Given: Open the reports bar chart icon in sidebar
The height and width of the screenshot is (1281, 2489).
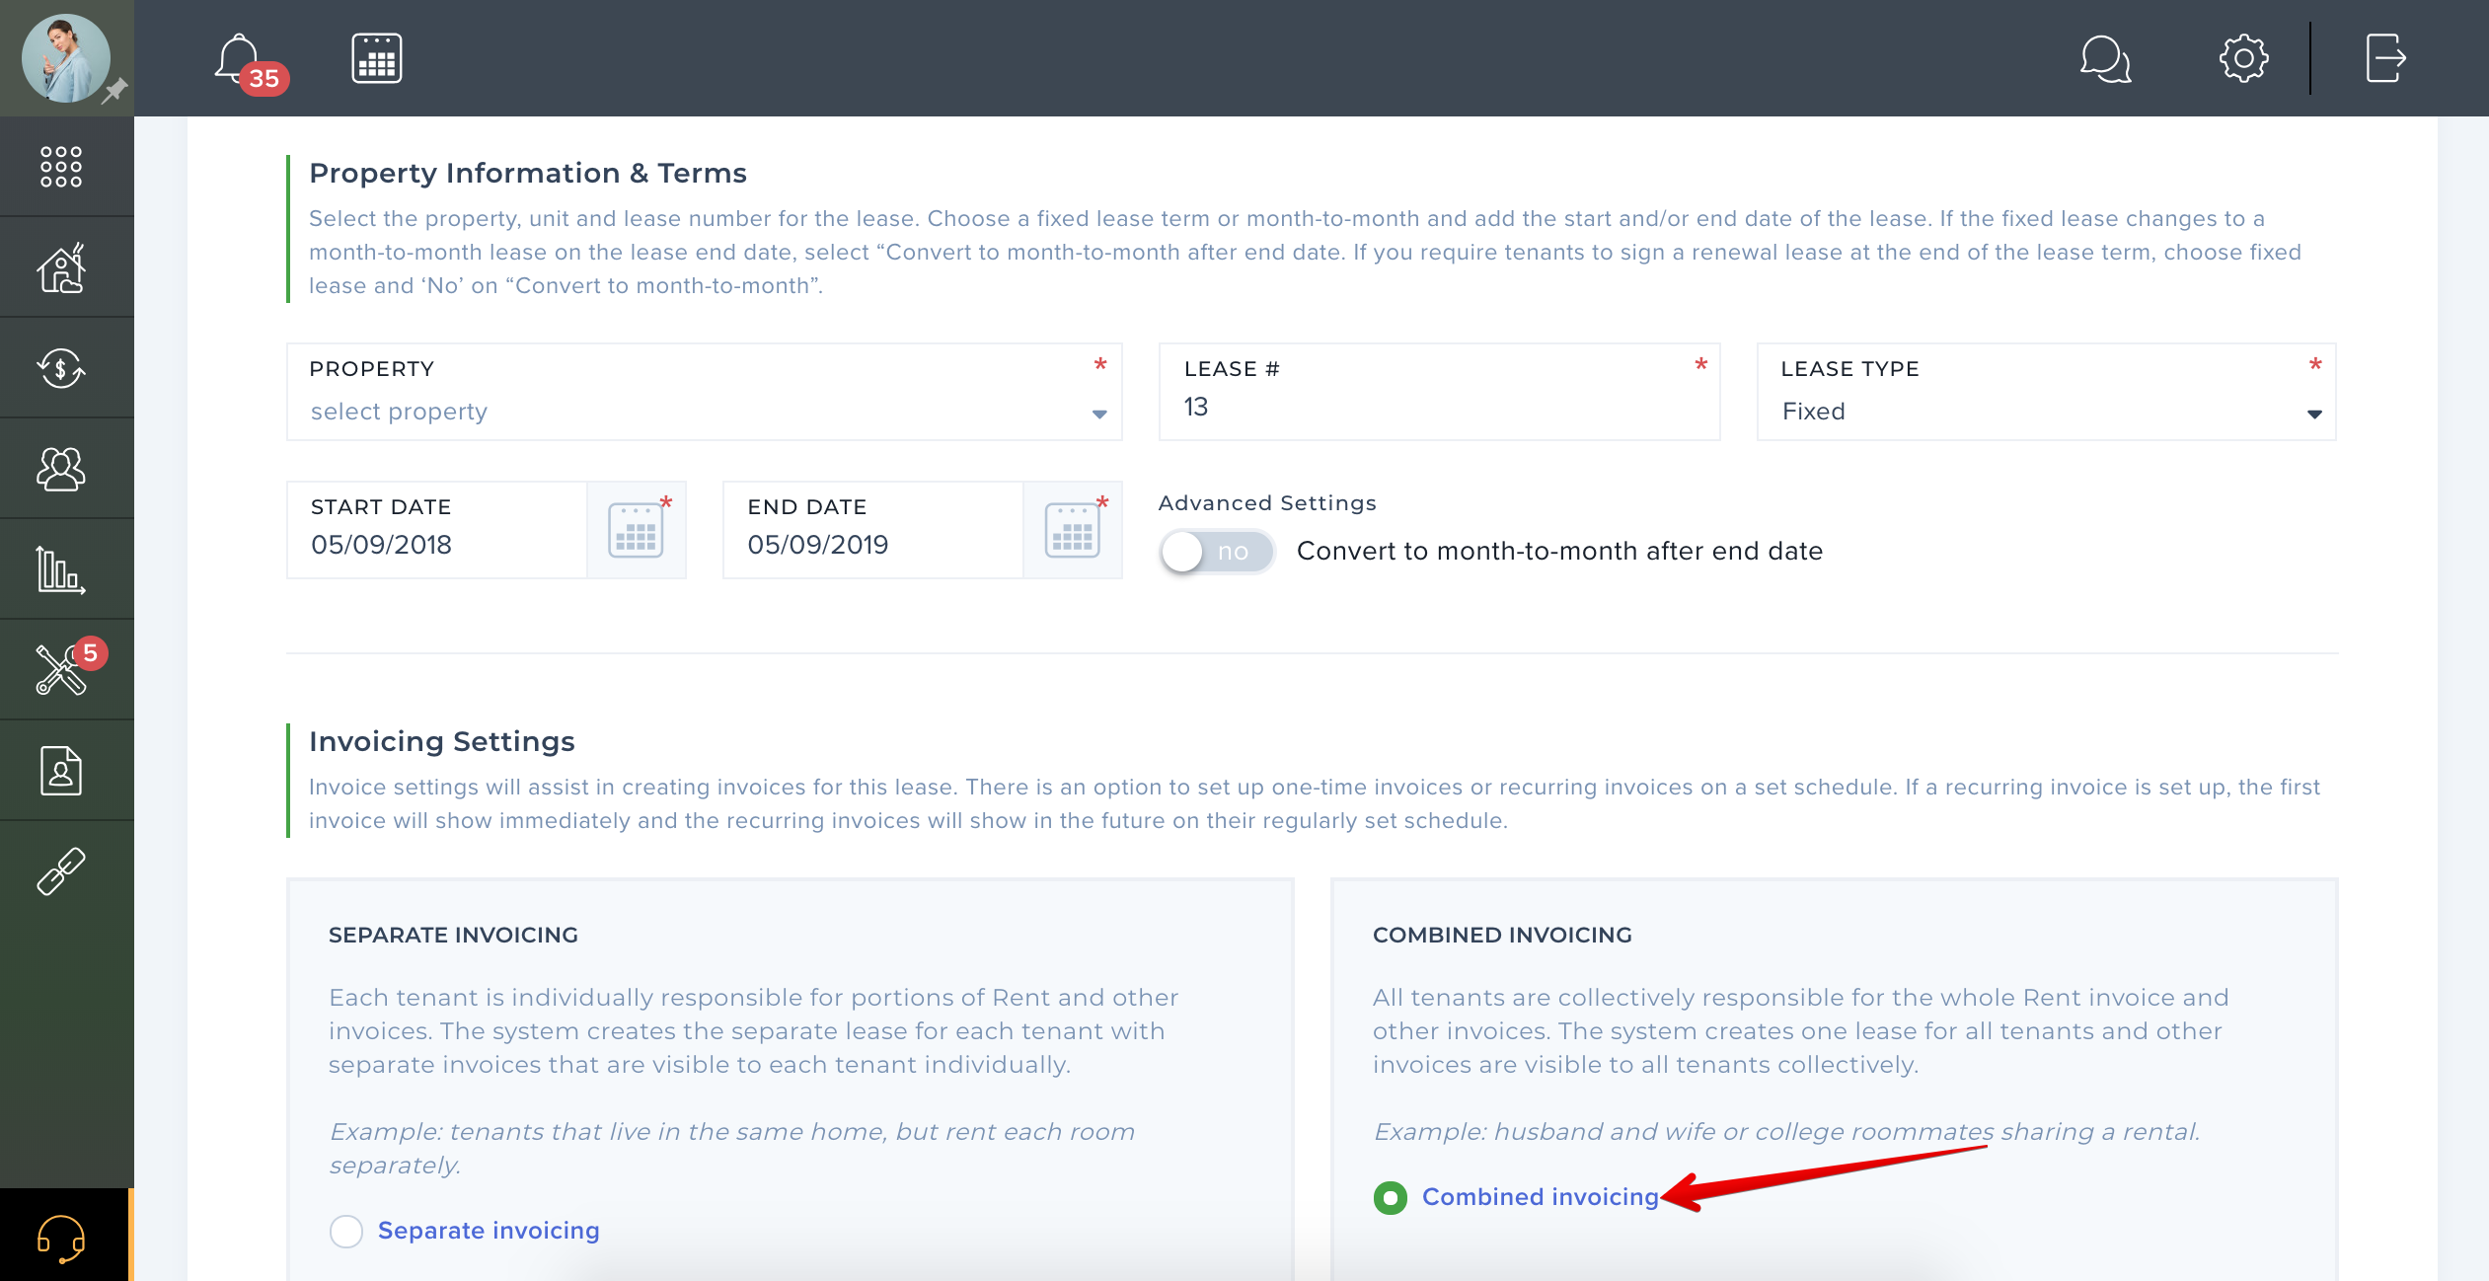Looking at the screenshot, I should pyautogui.click(x=61, y=569).
